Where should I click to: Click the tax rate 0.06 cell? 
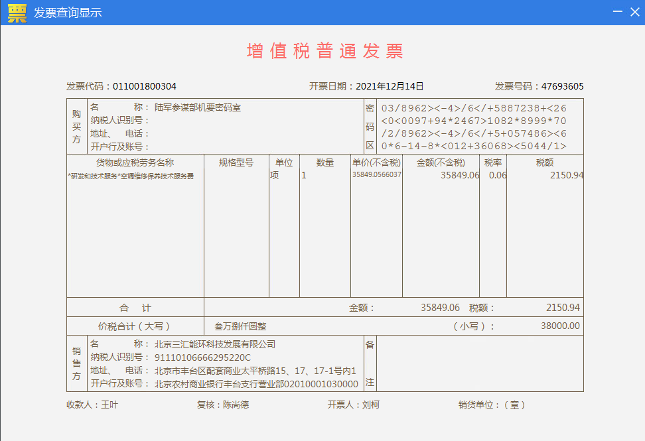(497, 176)
